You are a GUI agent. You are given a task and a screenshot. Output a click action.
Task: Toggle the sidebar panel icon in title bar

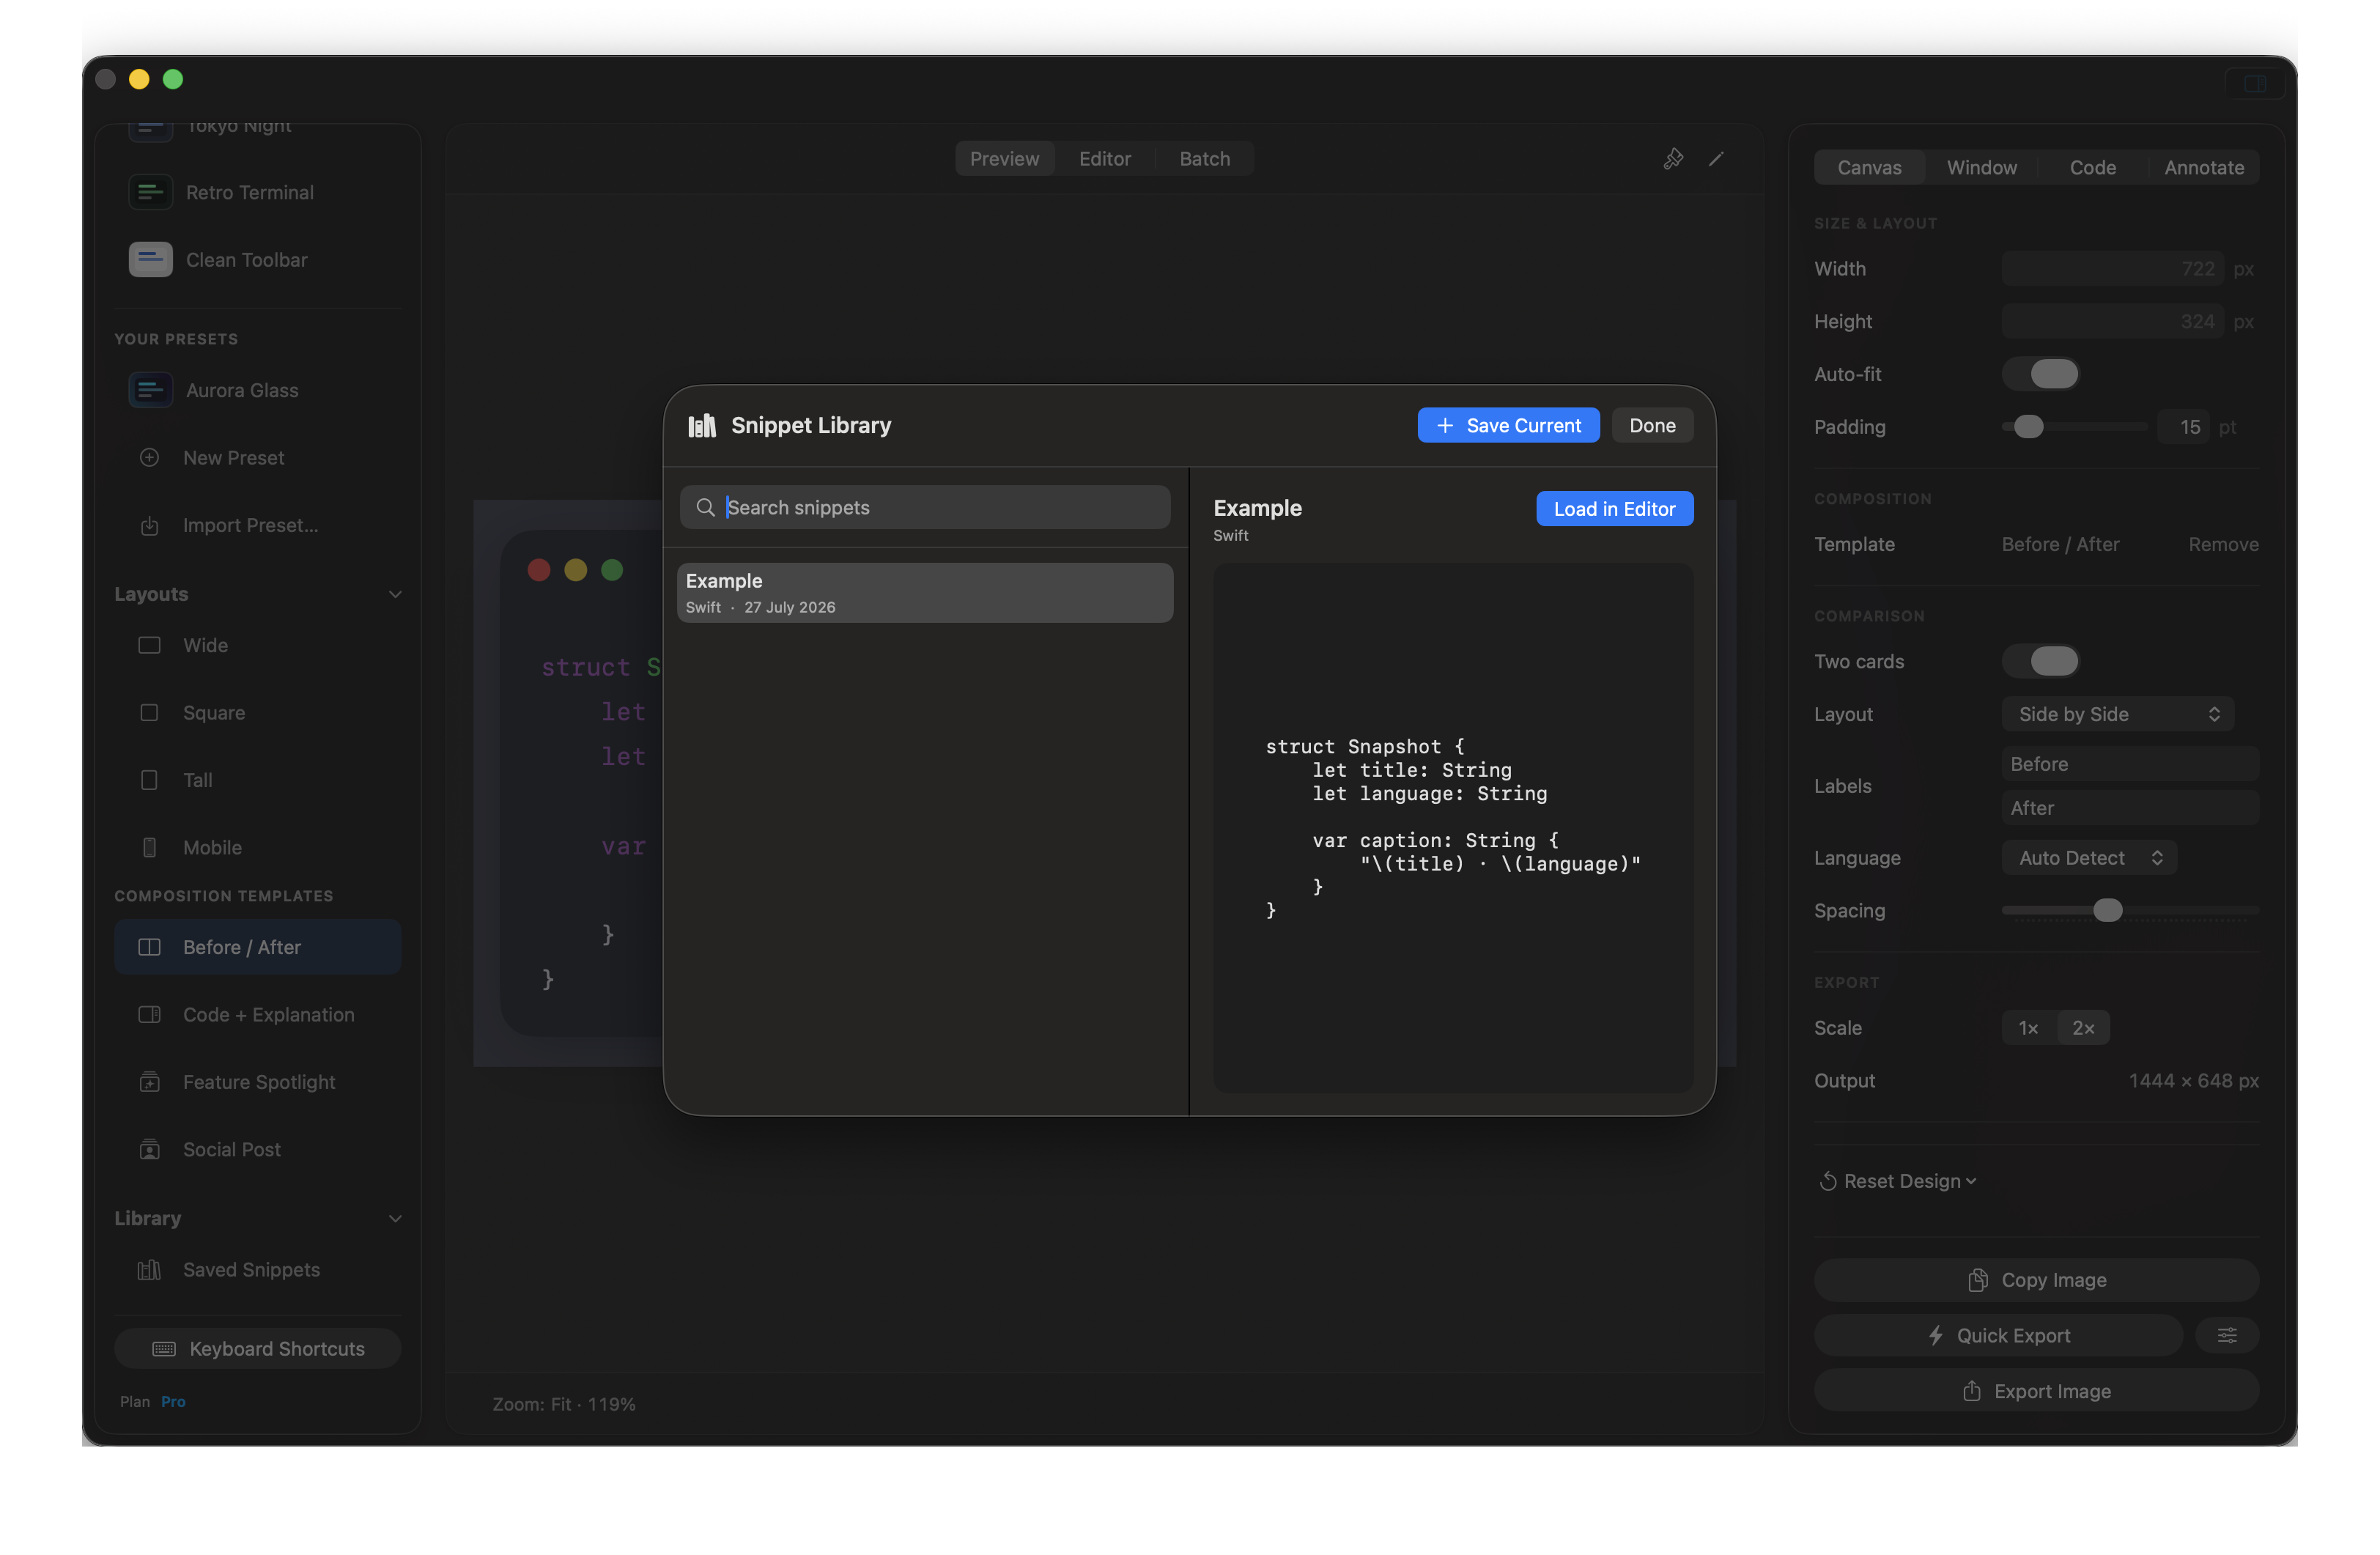2255,84
